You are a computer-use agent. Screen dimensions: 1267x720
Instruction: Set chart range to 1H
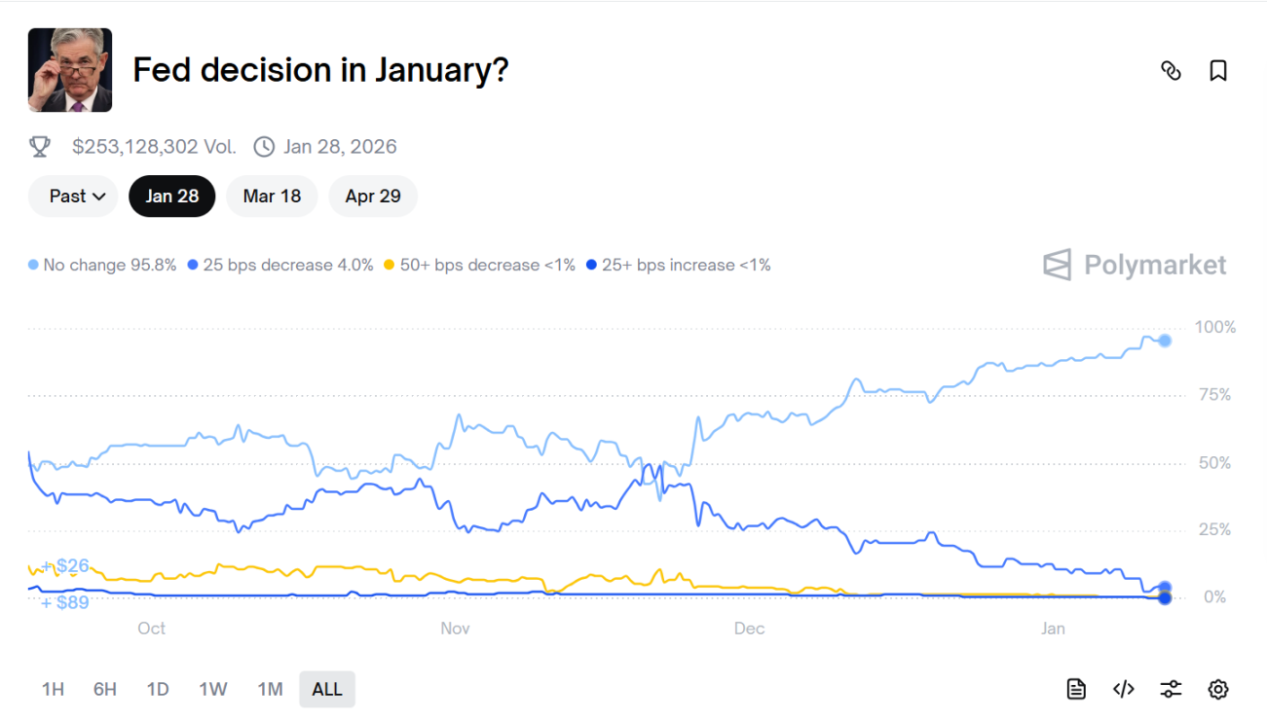pos(53,689)
